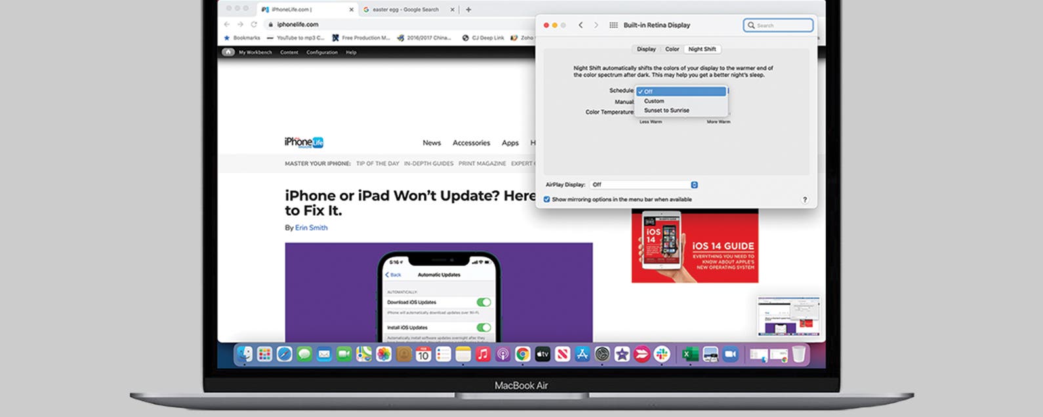The width and height of the screenshot is (1043, 417).
Task: Open Apple TV from the Dock
Action: click(x=542, y=355)
